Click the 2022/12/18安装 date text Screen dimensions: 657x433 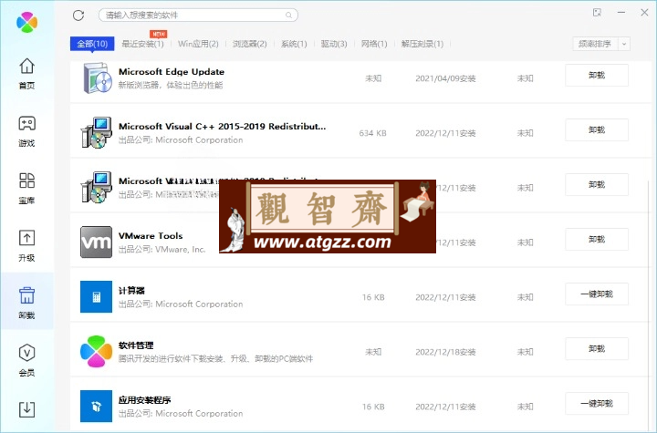(x=445, y=352)
